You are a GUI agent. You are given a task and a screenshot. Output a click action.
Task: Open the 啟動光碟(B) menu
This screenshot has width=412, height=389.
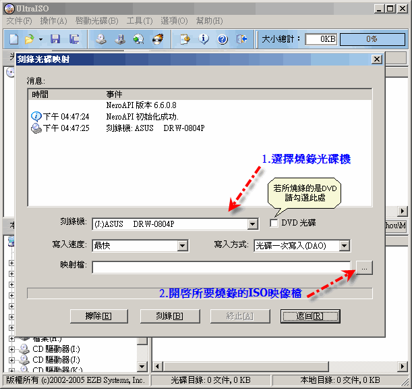(x=96, y=21)
